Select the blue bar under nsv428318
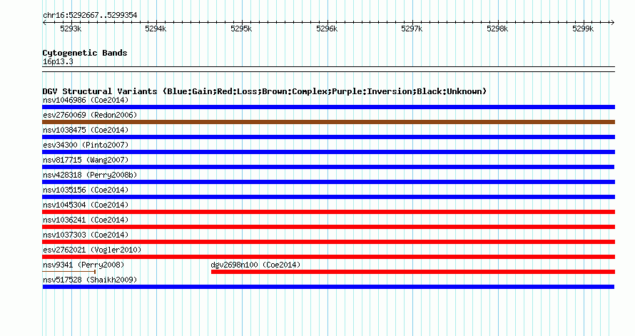This screenshot has width=635, height=336. coord(328,182)
